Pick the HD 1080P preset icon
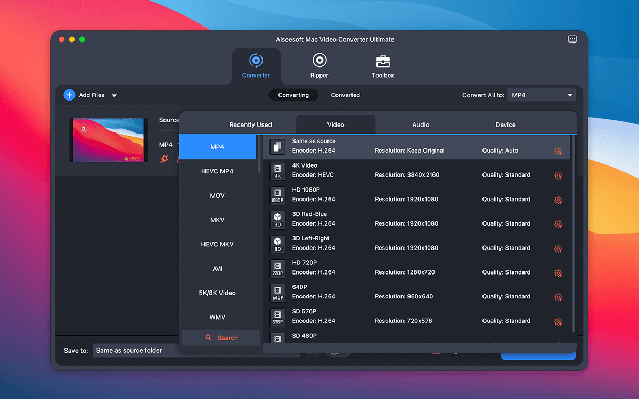 (277, 195)
